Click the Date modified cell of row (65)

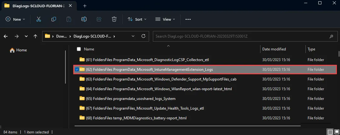tap(276, 98)
